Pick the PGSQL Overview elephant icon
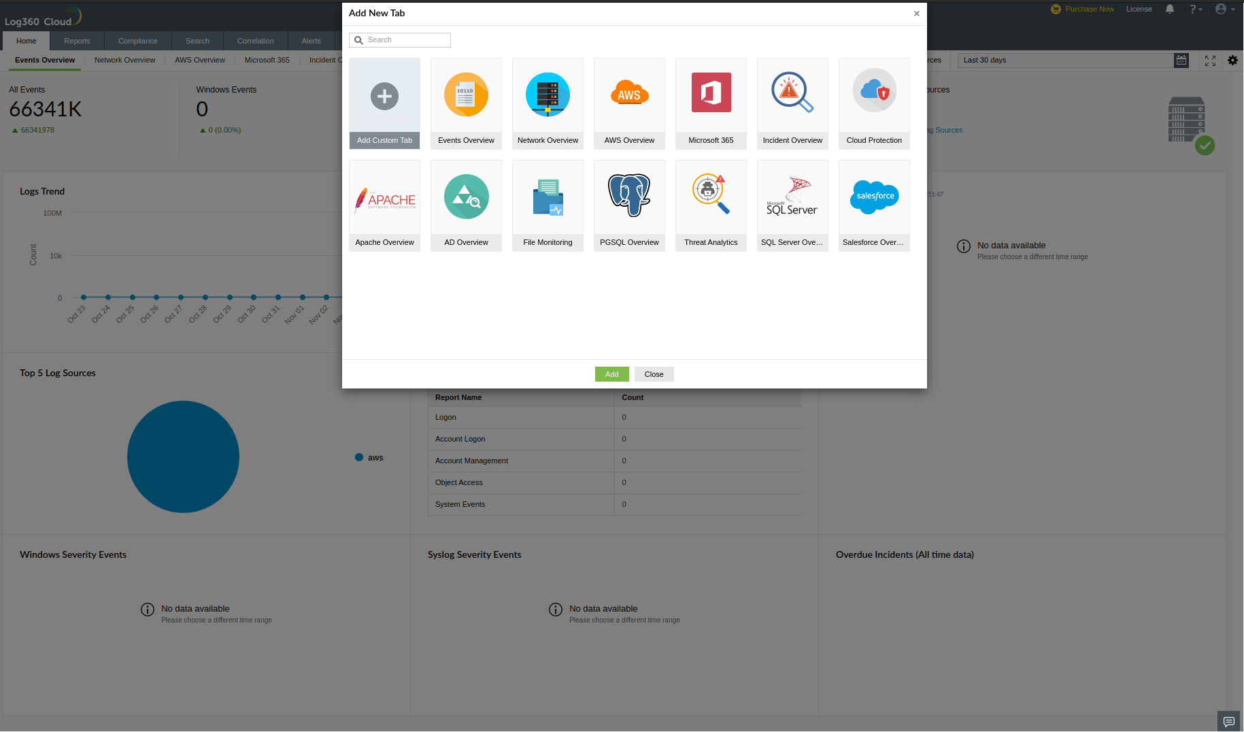 pos(629,195)
